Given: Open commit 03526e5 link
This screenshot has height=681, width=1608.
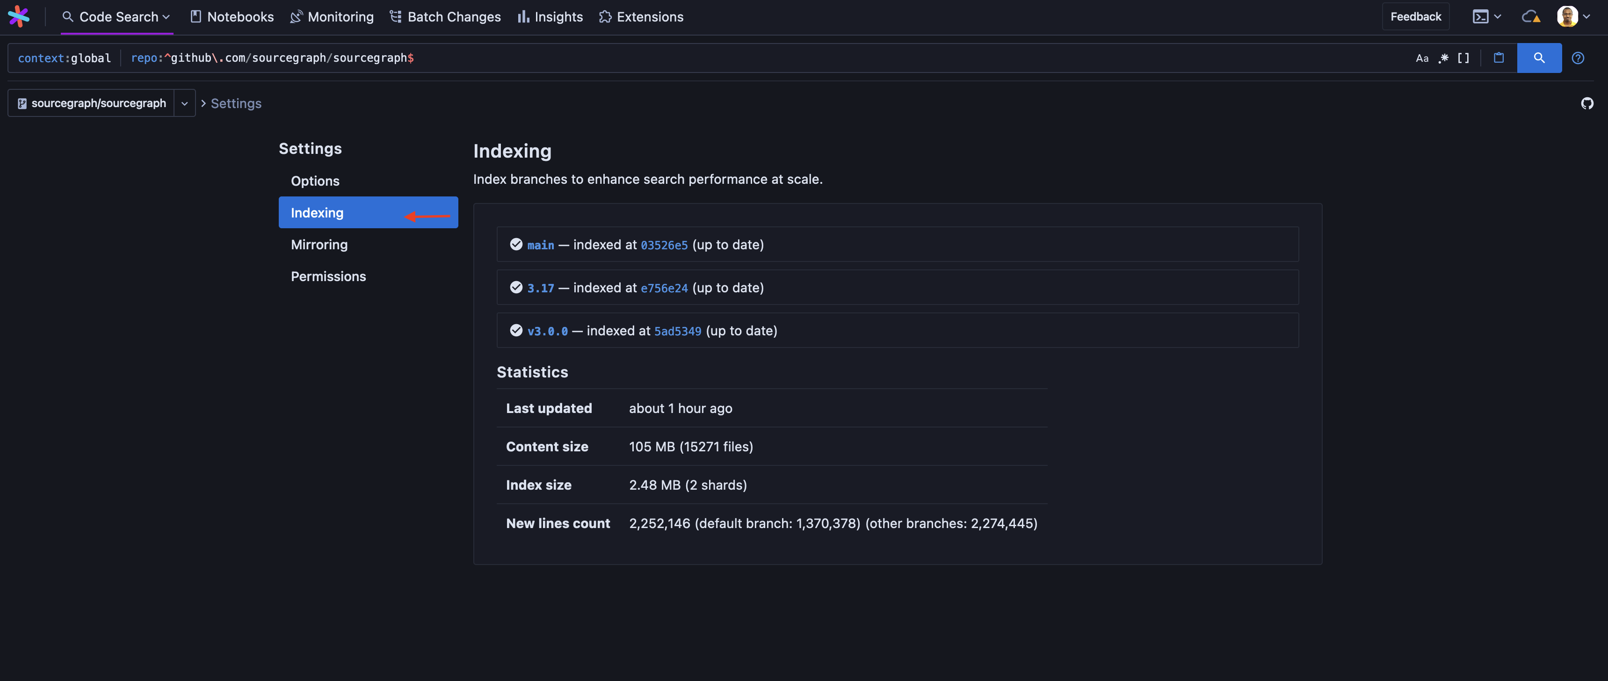Looking at the screenshot, I should [x=664, y=245].
